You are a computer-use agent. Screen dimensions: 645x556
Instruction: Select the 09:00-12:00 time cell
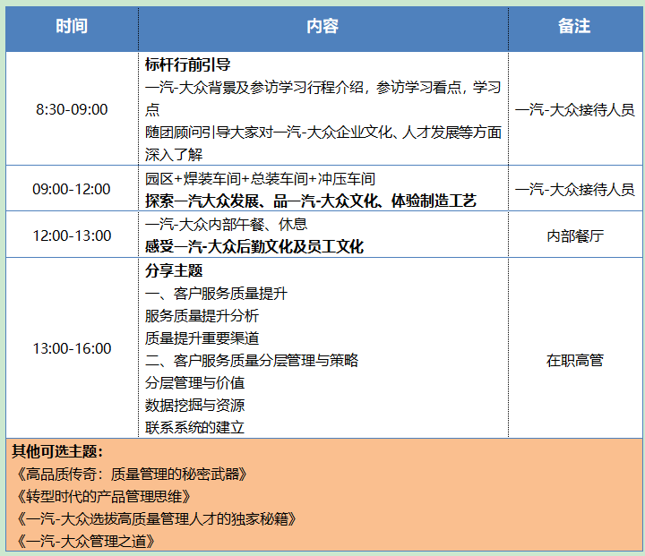(x=72, y=189)
